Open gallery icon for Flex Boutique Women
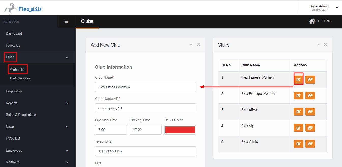Screen dimensions: 342x167 pos(310,96)
